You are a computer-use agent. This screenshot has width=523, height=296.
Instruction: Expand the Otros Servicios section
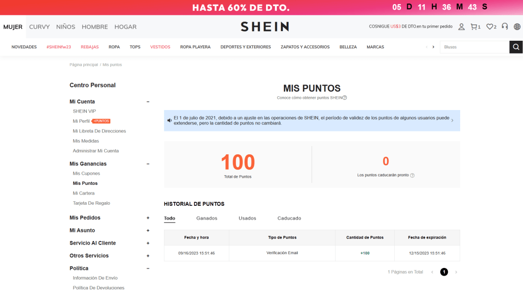click(148, 256)
